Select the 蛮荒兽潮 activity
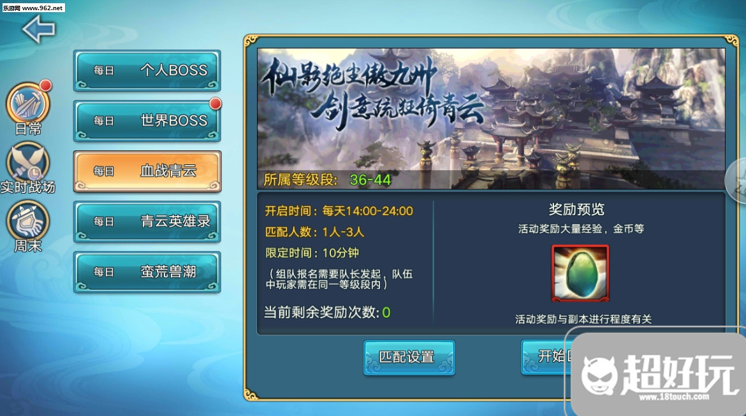This screenshot has height=416, width=746. pyautogui.click(x=147, y=272)
